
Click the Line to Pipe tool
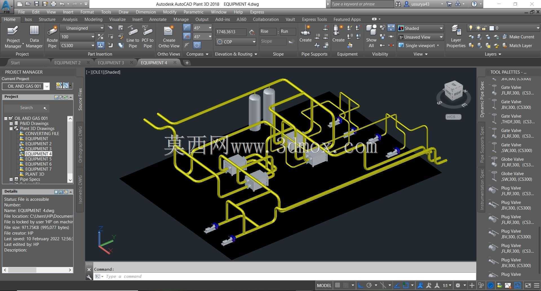coord(133,37)
